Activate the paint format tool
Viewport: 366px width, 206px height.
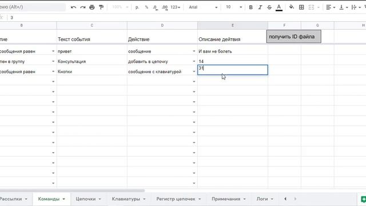pyautogui.click(x=101, y=7)
